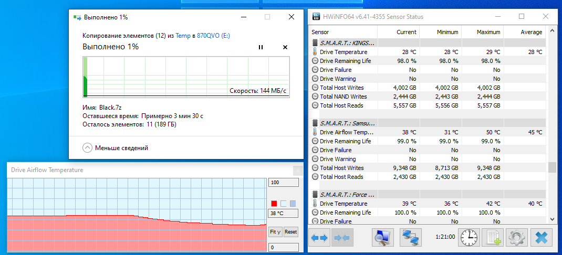Collapse details via Меньше сведений chevron
The image size is (562, 255).
88,148
